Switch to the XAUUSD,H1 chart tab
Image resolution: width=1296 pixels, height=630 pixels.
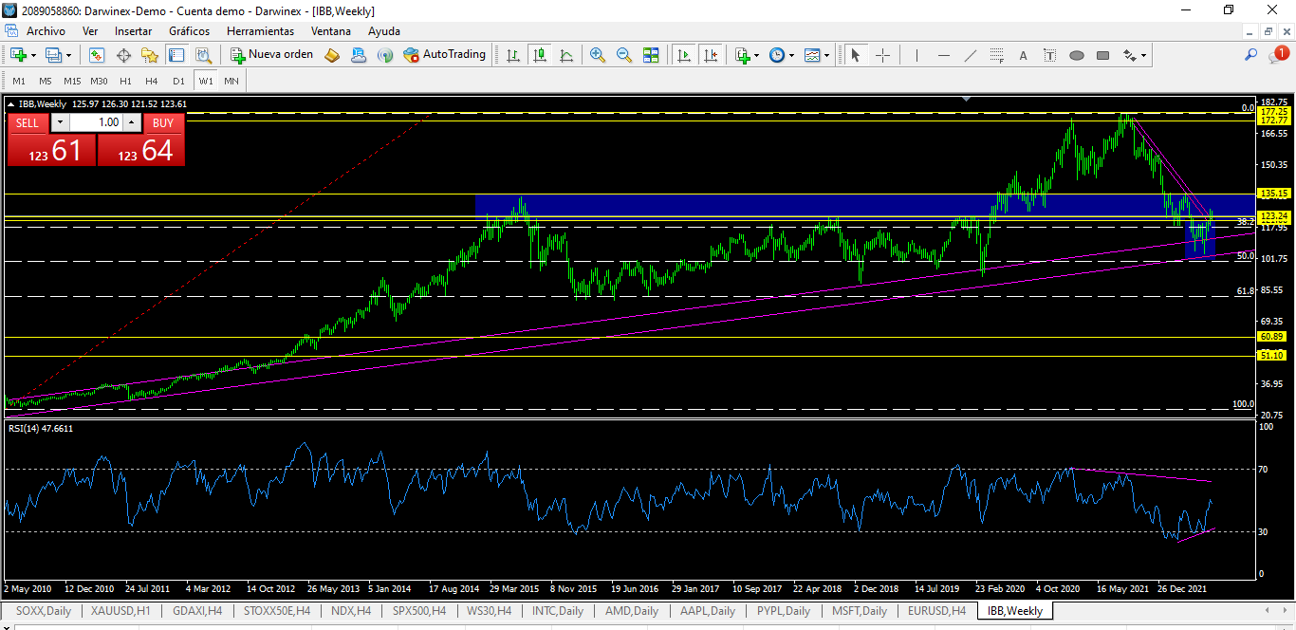[x=120, y=611]
